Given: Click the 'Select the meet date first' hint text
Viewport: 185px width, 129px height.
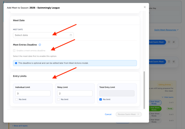Looking at the screenshot, I should click(35, 56).
